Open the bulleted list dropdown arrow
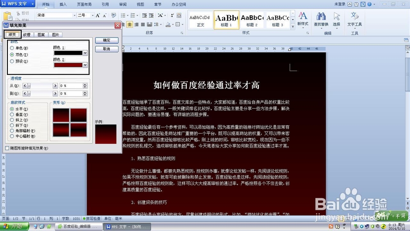 click(128, 16)
